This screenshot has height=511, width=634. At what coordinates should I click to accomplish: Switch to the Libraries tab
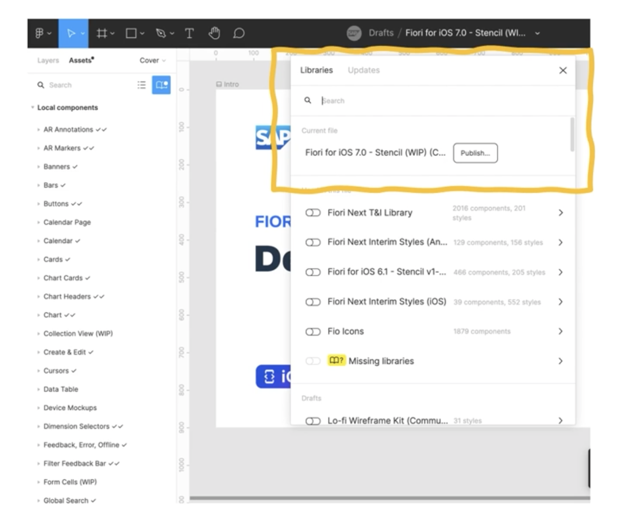pos(316,70)
